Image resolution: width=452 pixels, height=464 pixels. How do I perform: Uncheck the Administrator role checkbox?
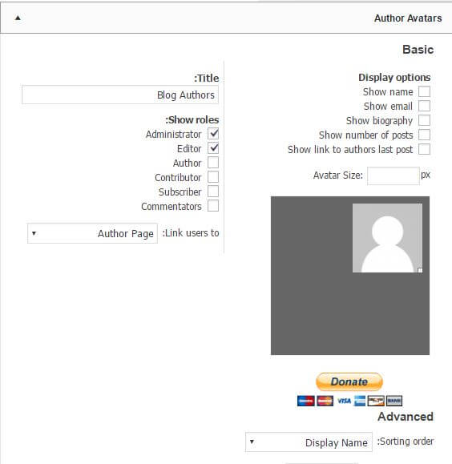pos(213,134)
